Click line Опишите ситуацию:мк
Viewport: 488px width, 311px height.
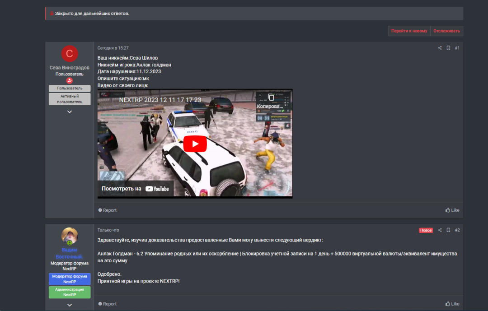[x=123, y=79]
